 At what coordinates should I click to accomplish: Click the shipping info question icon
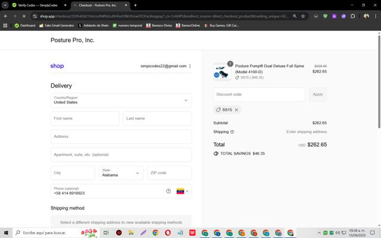(232, 132)
